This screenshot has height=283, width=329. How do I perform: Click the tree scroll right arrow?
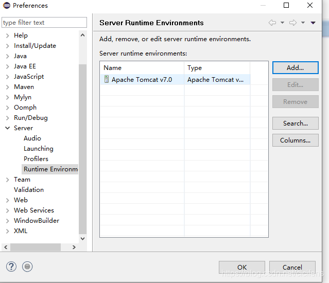click(74, 247)
